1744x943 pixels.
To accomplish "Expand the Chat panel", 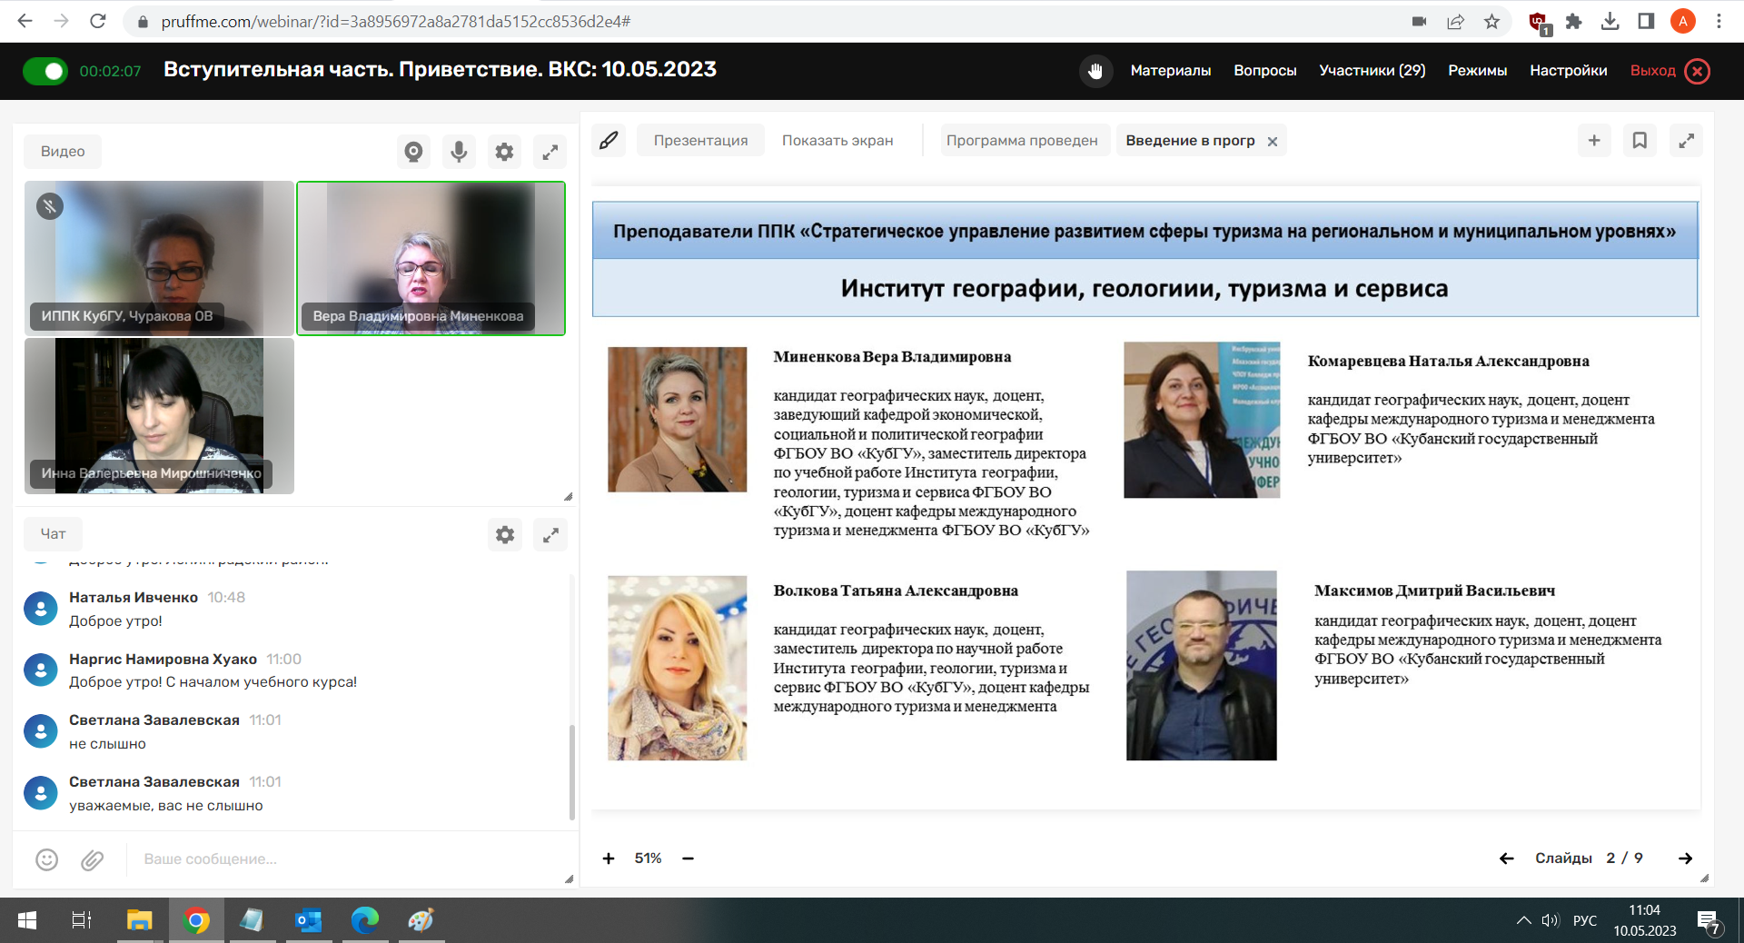I will click(x=550, y=534).
